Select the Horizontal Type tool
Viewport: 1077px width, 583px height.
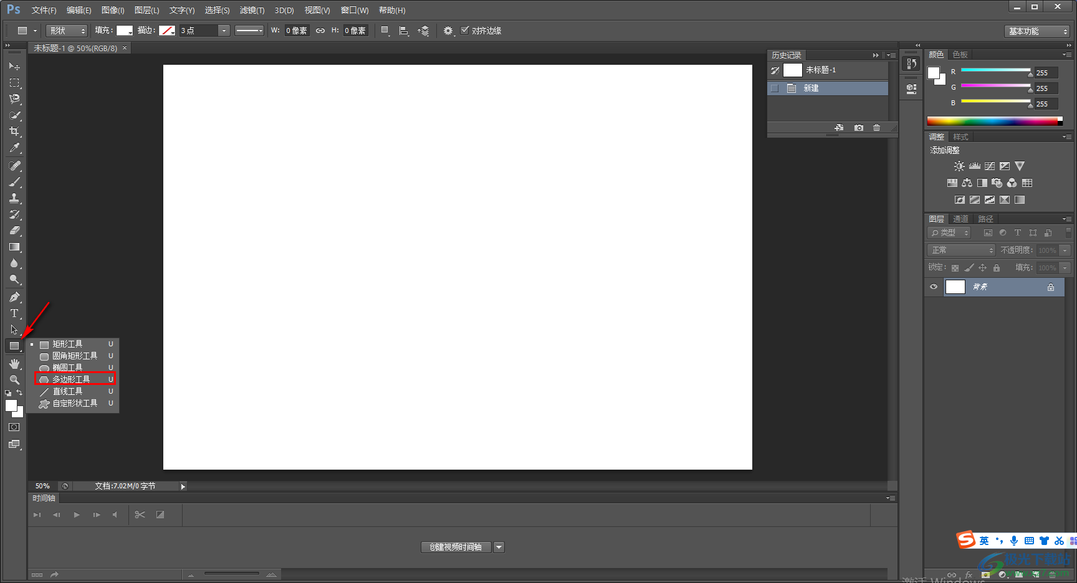pyautogui.click(x=14, y=313)
